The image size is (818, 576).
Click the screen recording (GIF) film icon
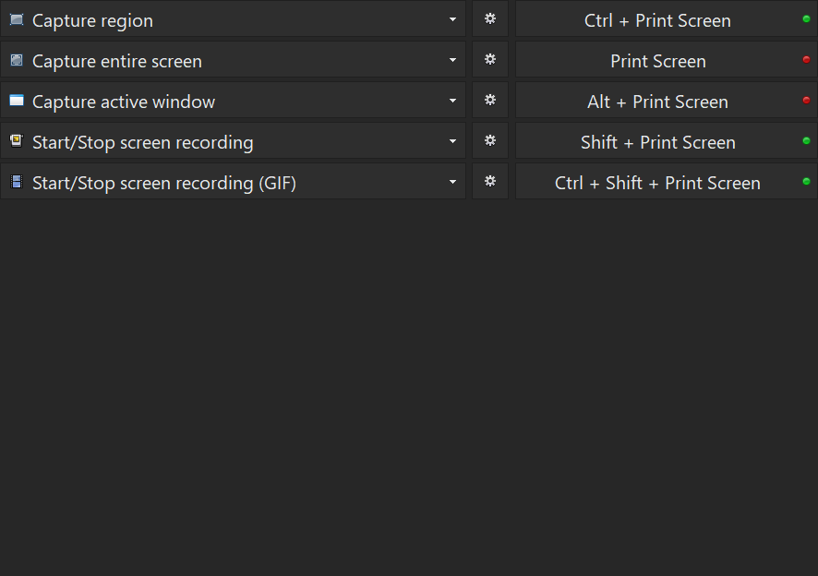pyautogui.click(x=17, y=182)
